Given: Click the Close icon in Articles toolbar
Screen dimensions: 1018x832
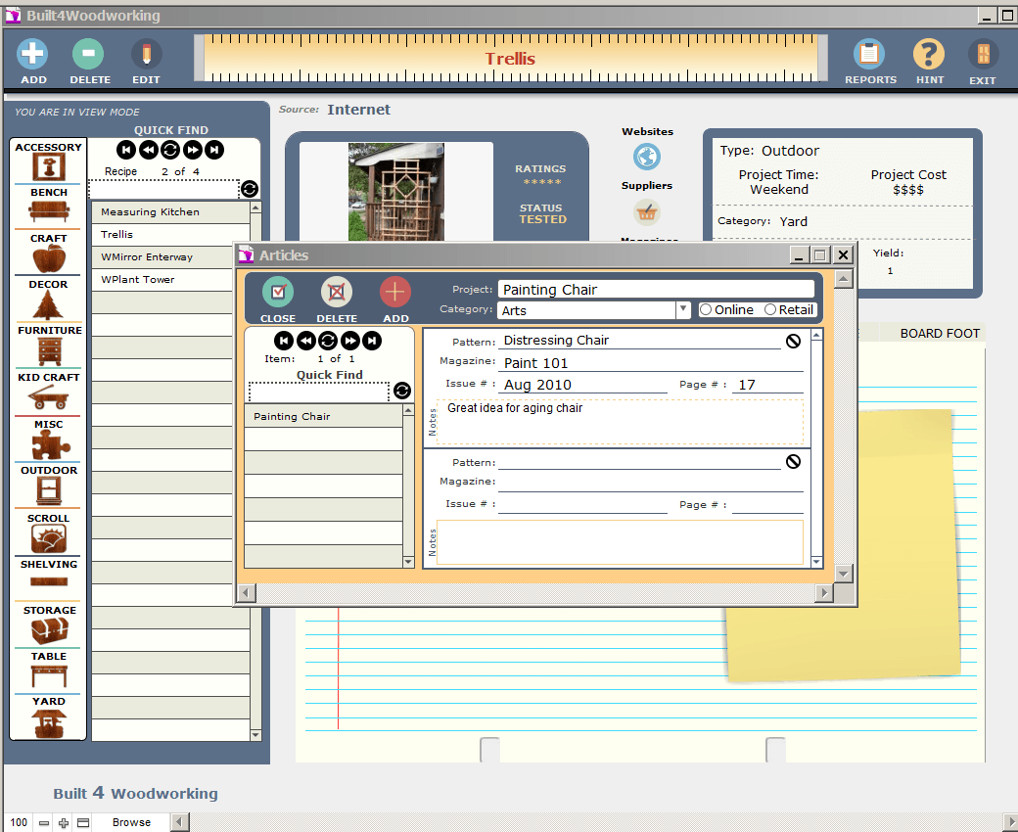Looking at the screenshot, I should pos(278,293).
